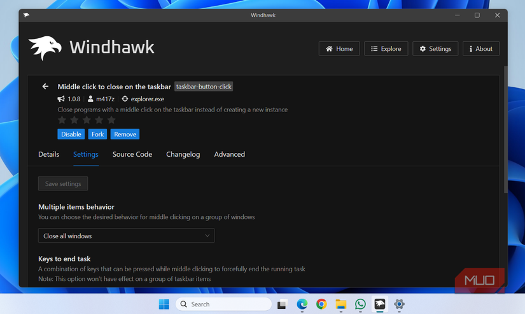The width and height of the screenshot is (525, 314).
Task: Remove the installed mod
Action: [125, 134]
